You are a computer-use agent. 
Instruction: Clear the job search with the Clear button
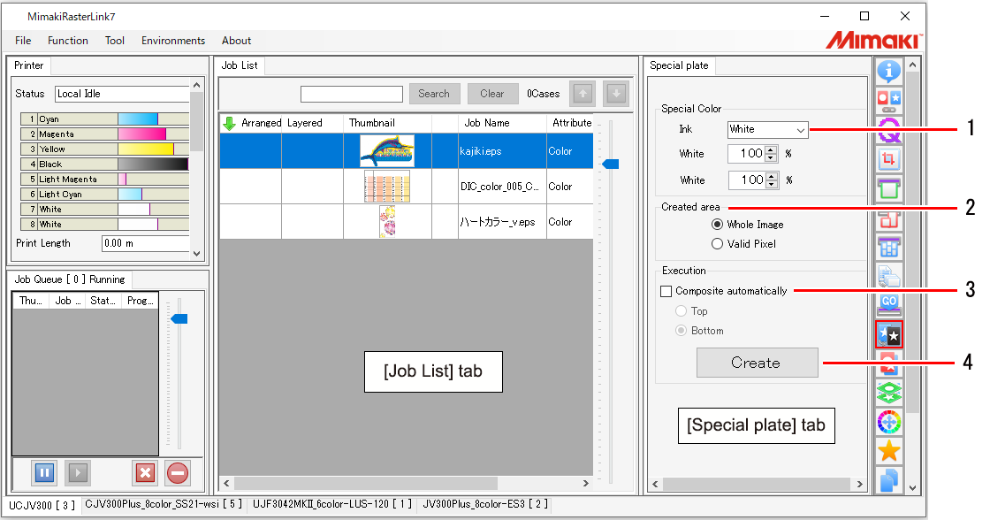coord(492,93)
